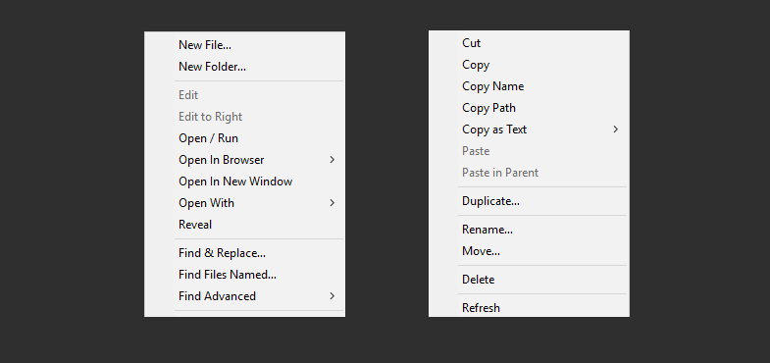Select Refresh at the menu bottom

coord(529,307)
